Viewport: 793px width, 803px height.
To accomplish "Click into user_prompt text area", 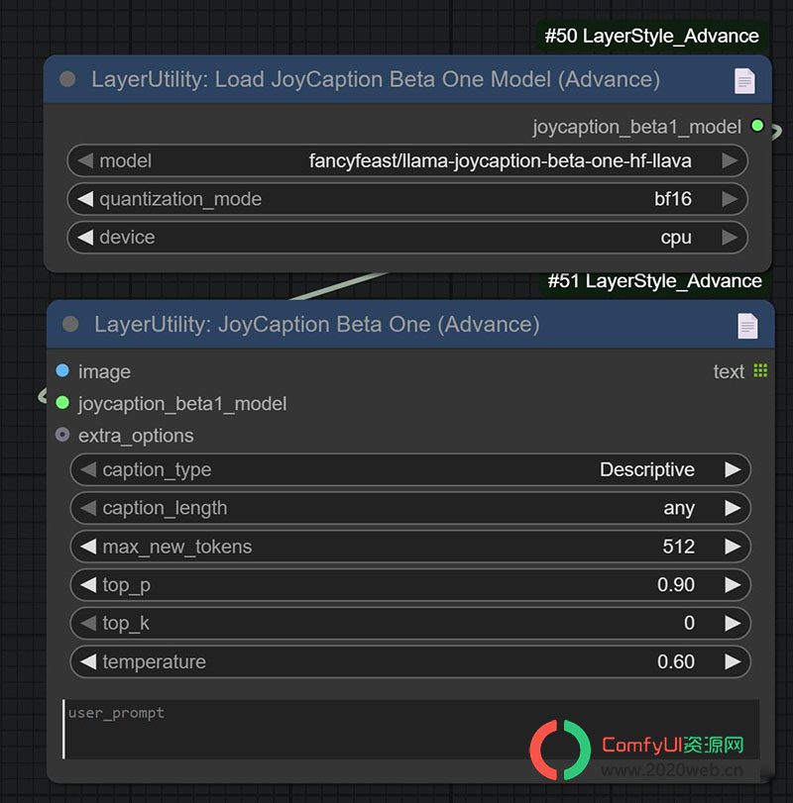I will [410, 730].
